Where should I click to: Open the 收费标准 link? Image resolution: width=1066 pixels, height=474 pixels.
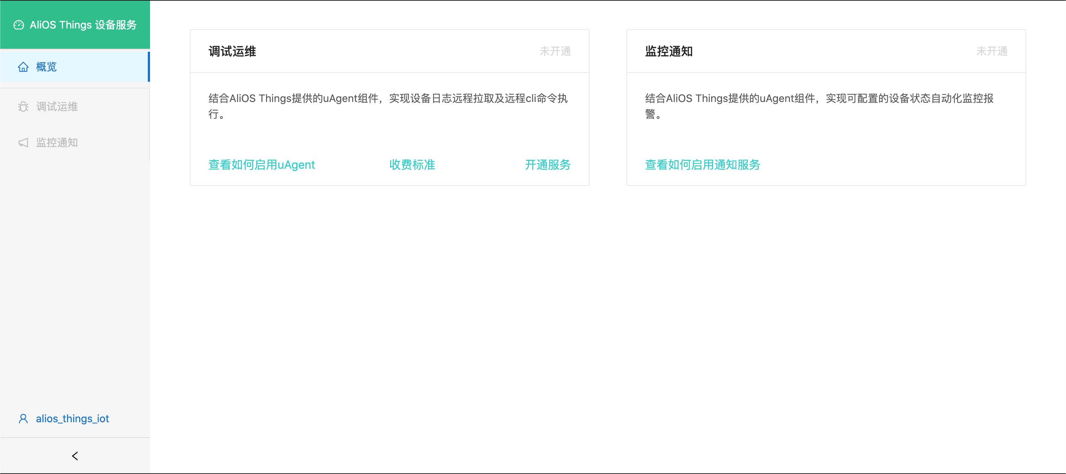coord(412,165)
